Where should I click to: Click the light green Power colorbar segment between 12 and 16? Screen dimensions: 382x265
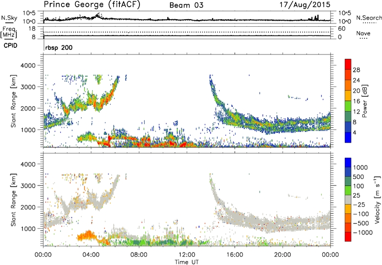click(x=348, y=106)
